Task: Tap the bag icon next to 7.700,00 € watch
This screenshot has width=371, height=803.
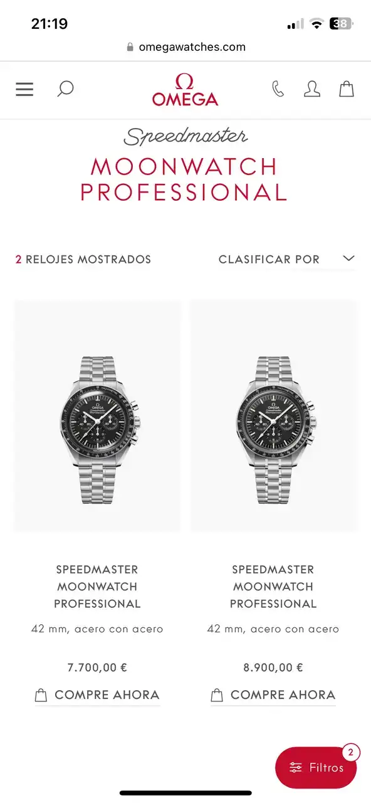Action: 41,695
